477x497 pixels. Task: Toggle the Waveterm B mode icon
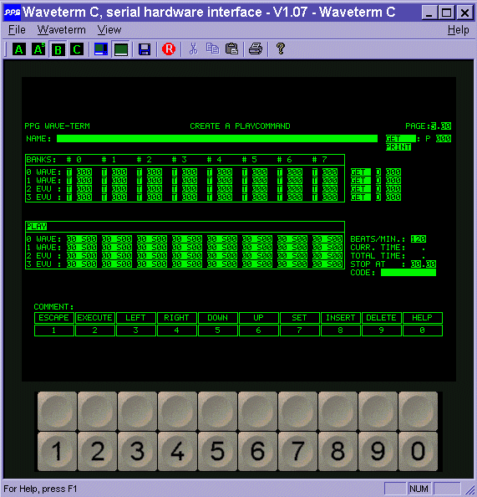58,49
